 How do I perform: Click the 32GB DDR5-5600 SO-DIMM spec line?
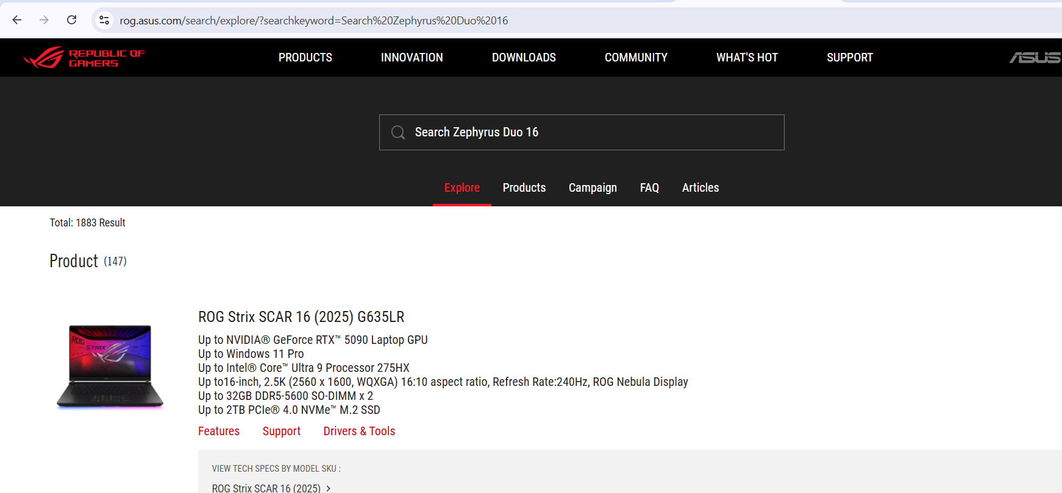(285, 396)
